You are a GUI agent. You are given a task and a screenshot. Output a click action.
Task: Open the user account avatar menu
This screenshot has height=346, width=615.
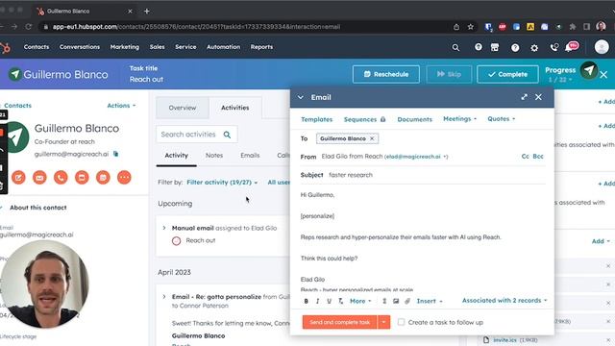602,47
